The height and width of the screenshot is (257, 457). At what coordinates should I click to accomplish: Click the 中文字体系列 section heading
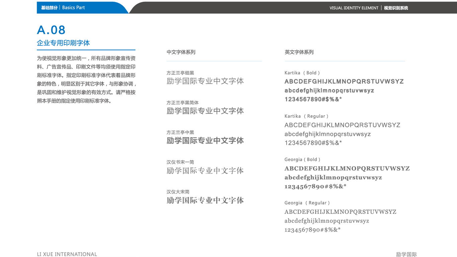click(x=181, y=52)
